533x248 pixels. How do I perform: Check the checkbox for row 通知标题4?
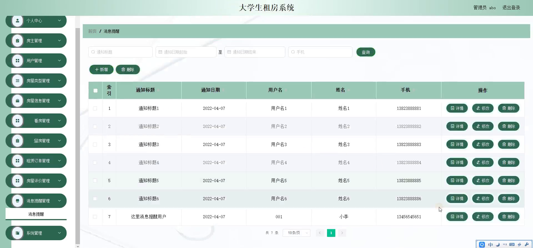[x=95, y=163]
